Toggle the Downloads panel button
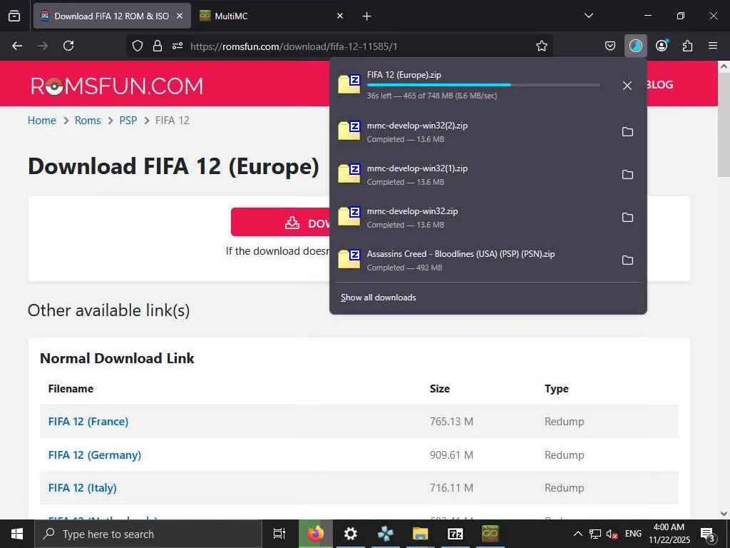Image resolution: width=730 pixels, height=548 pixels. pyautogui.click(x=635, y=46)
